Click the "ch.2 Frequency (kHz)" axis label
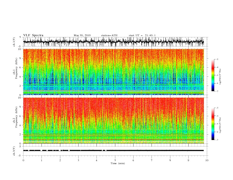 pos(15,117)
